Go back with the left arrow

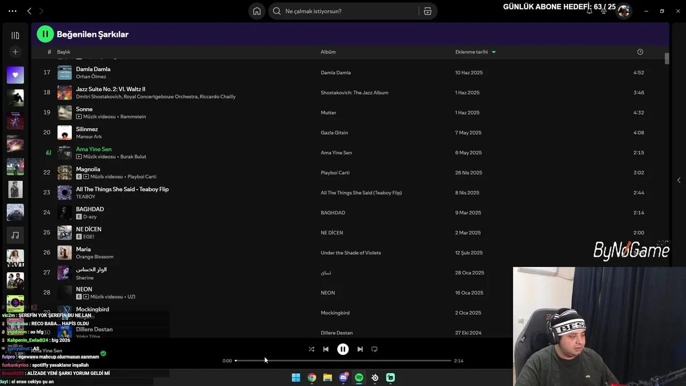point(29,11)
